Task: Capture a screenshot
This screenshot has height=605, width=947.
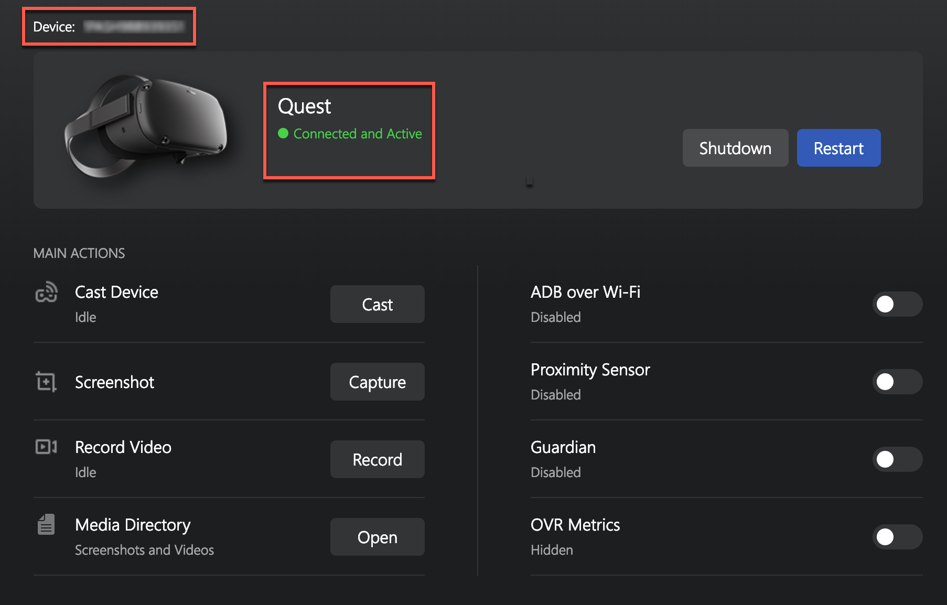Action: click(x=377, y=382)
